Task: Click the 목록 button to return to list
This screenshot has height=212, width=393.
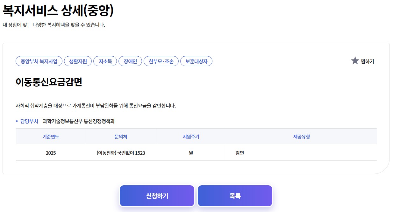Action: click(235, 195)
